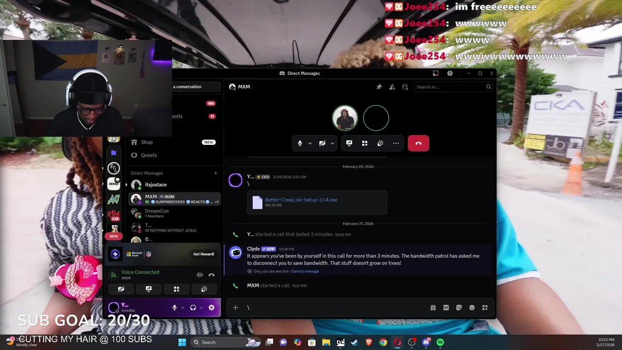The image size is (622, 350).
Task: Send a gift using the gift icon
Action: tap(433, 307)
